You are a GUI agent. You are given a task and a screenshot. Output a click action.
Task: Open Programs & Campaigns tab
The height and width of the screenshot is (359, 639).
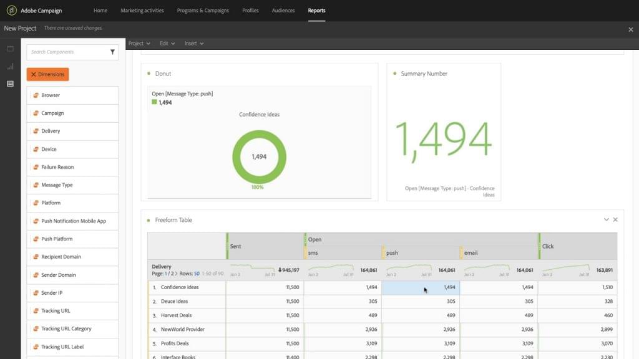tap(203, 11)
